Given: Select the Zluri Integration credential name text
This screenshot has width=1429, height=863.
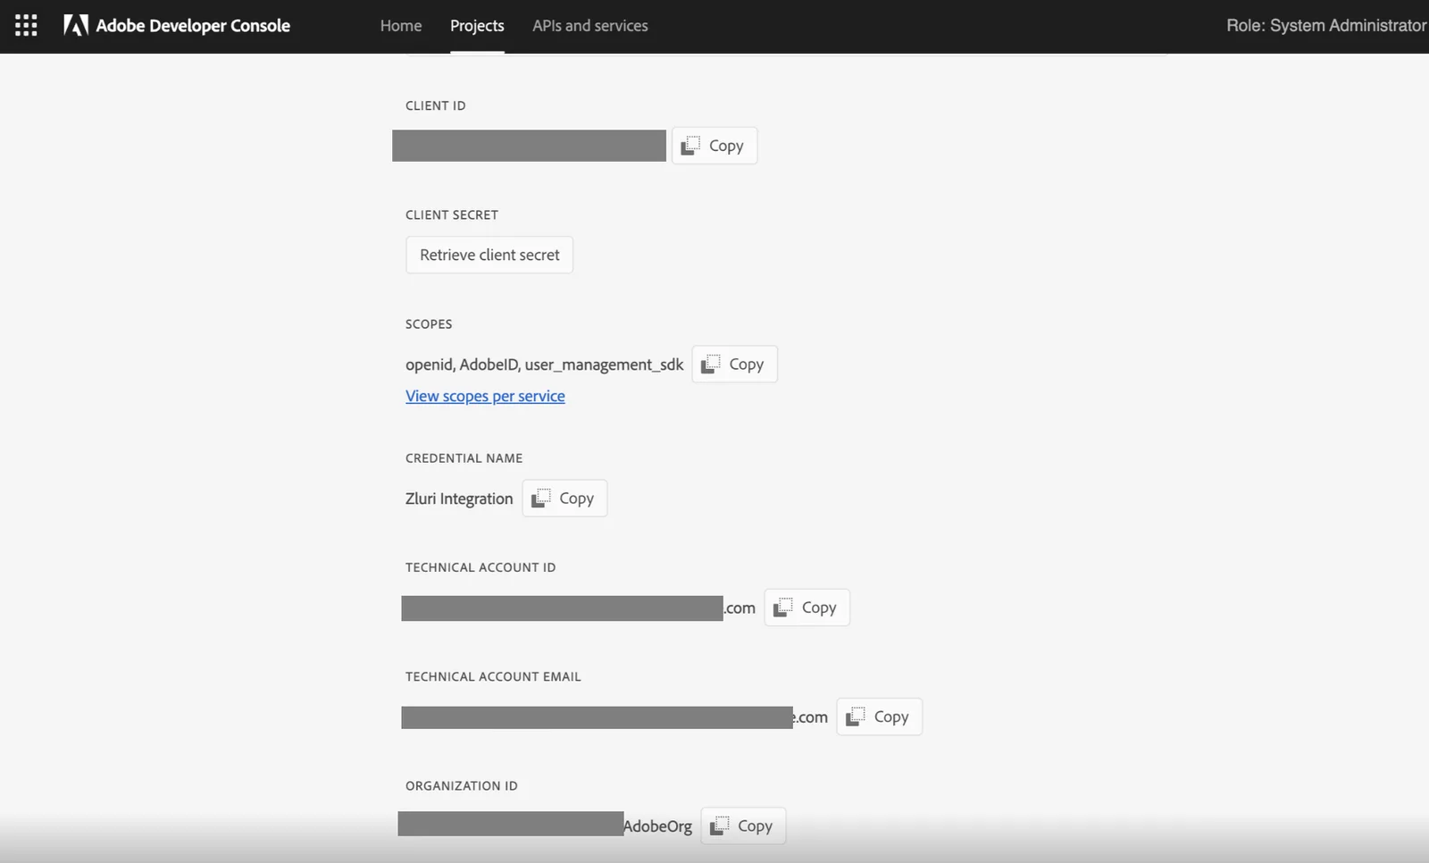Looking at the screenshot, I should click(459, 499).
